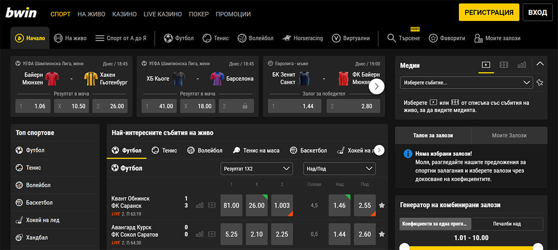Image resolution: width=558 pixels, height=250 pixels.
Task: Choose Коефициенти за една прогноза toggle
Action: pos(435,224)
